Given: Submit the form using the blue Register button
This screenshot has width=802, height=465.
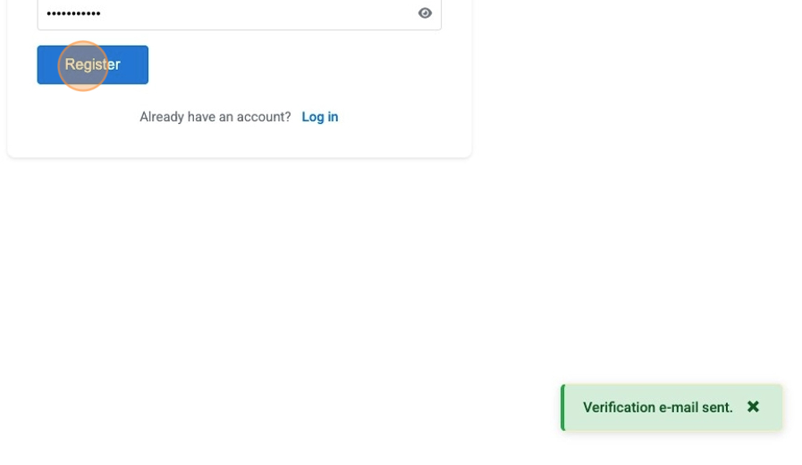Looking at the screenshot, I should [x=125, y=65].
